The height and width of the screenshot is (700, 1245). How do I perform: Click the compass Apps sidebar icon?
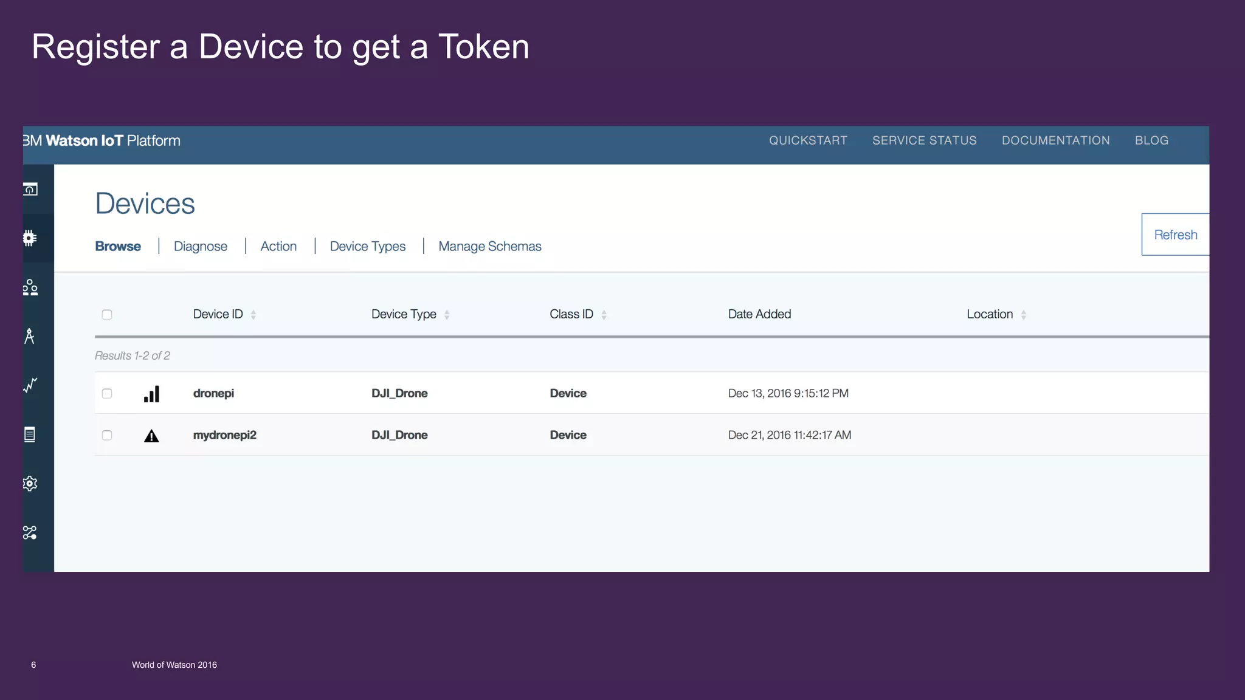[x=29, y=336]
